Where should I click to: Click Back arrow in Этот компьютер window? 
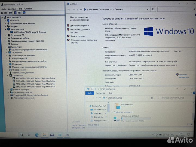point(88,98)
